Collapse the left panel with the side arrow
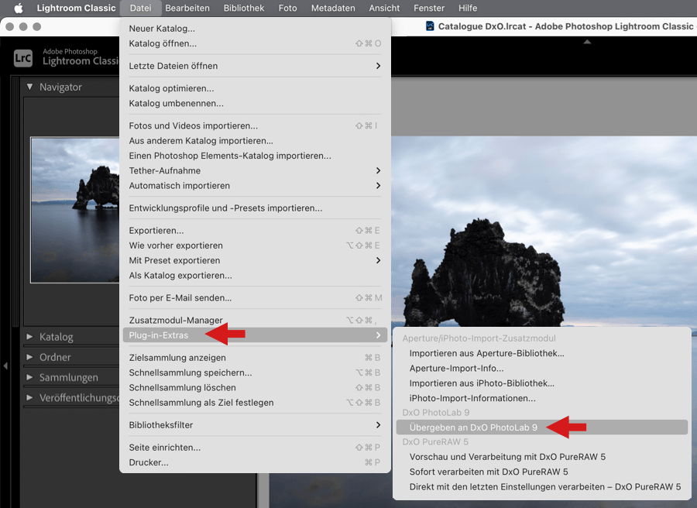Screen dimensions: 697x508 tap(5, 366)
